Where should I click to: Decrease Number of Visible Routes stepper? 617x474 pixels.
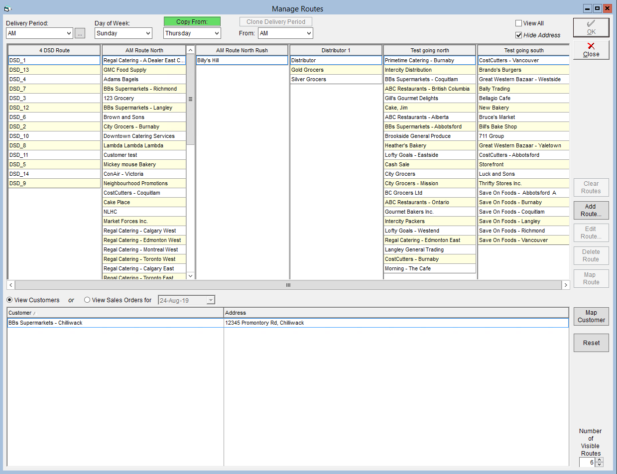coord(600,465)
